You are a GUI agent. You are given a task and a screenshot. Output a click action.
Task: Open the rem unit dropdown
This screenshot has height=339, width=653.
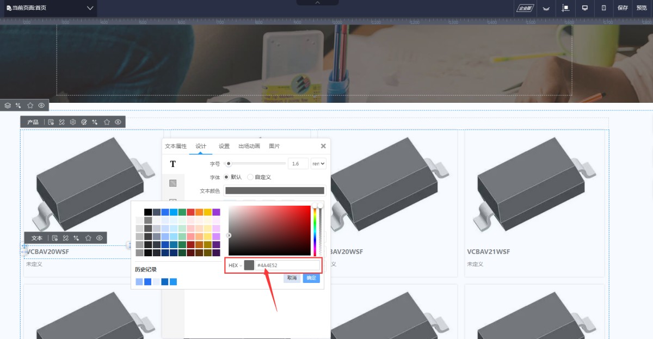[x=318, y=163]
